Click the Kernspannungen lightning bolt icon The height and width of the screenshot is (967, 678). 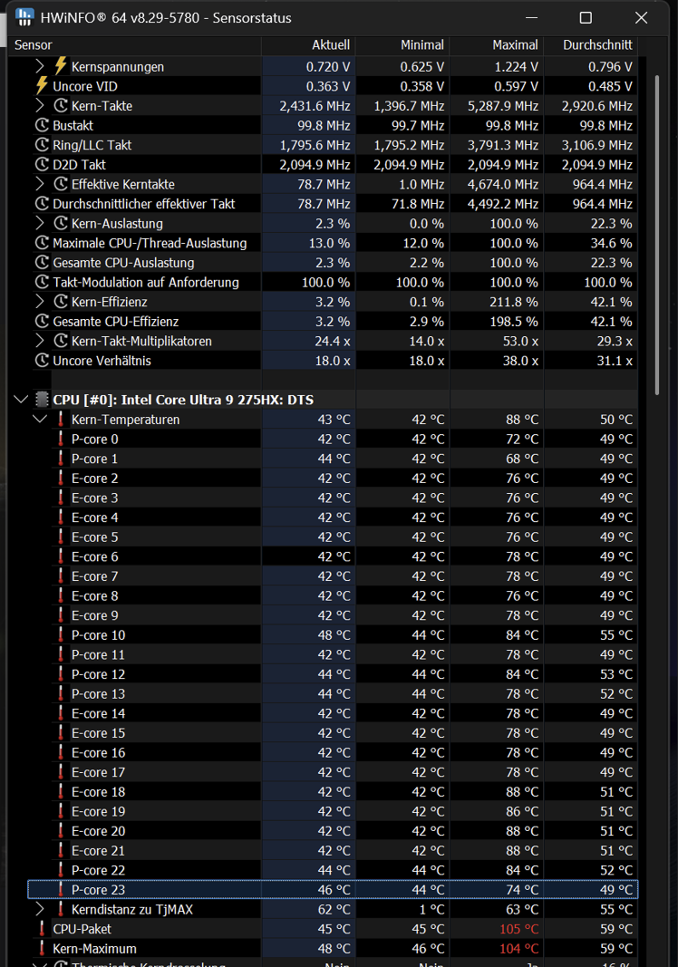click(x=61, y=65)
